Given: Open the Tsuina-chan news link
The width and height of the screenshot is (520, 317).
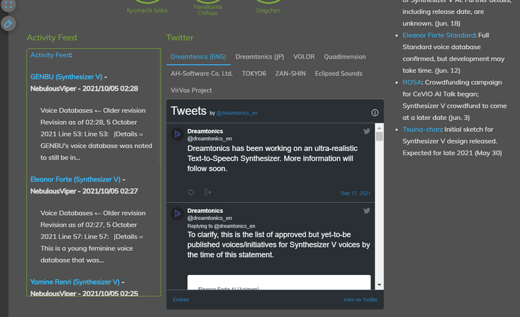Looking at the screenshot, I should pos(422,130).
